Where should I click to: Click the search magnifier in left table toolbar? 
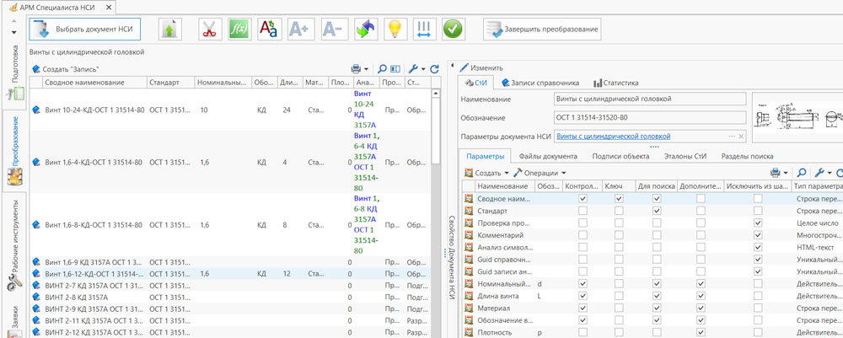[x=382, y=69]
